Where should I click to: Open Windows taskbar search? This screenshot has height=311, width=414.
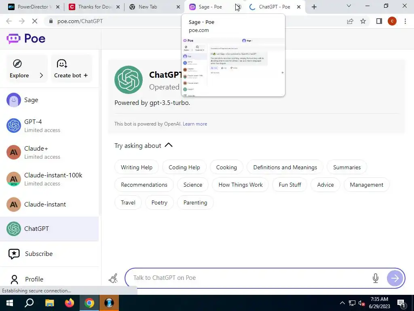tap(29, 303)
